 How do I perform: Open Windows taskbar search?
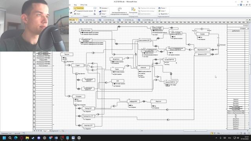[10, 138]
